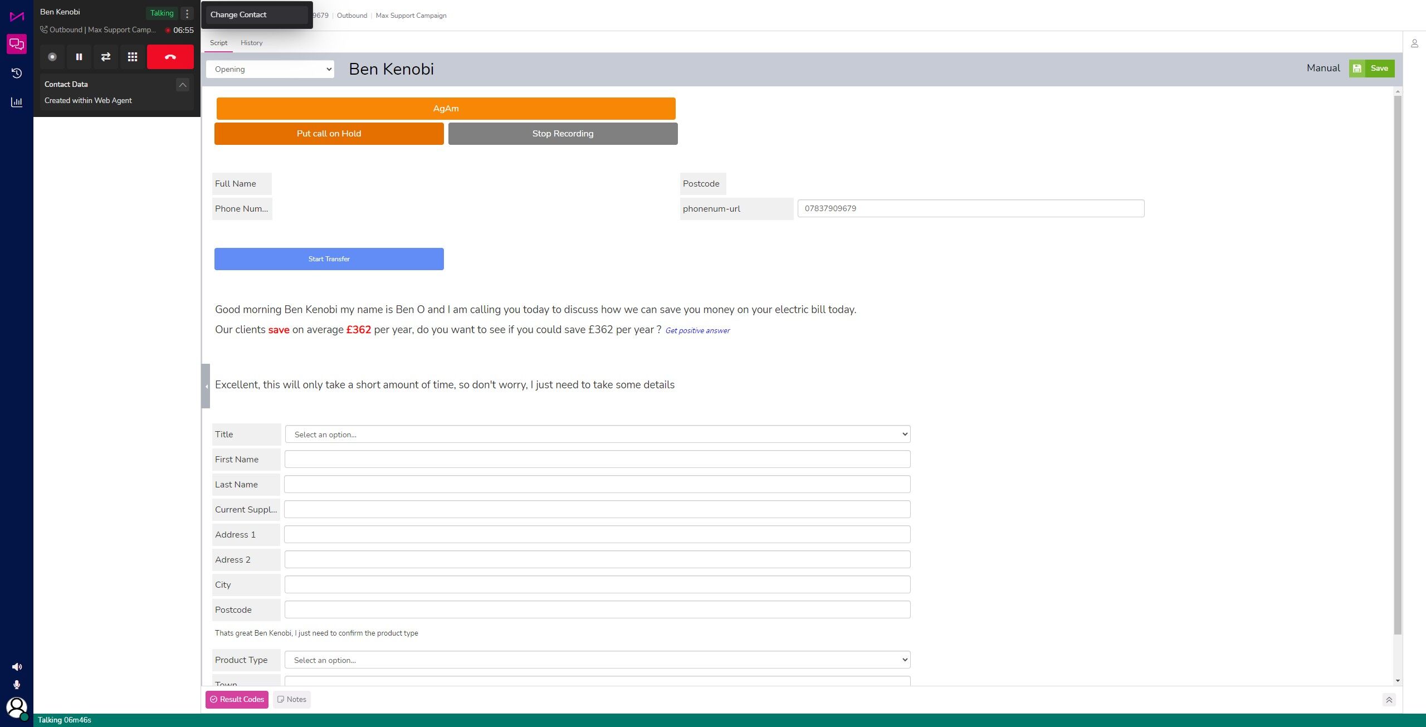Screen dimensions: 1426x727
Task: Open three-dot call options menu
Action: [187, 13]
